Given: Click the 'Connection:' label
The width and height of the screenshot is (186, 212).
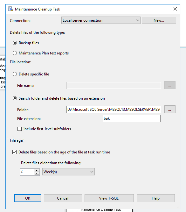Looking at the screenshot, I should point(20,21).
